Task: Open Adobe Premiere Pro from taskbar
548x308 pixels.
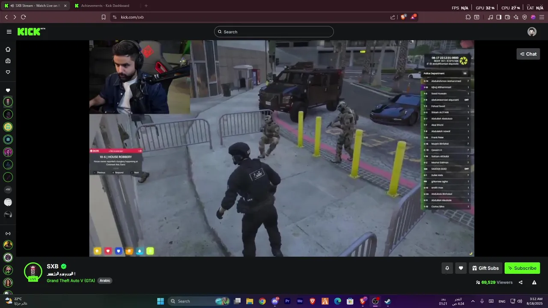Action: pos(287,301)
